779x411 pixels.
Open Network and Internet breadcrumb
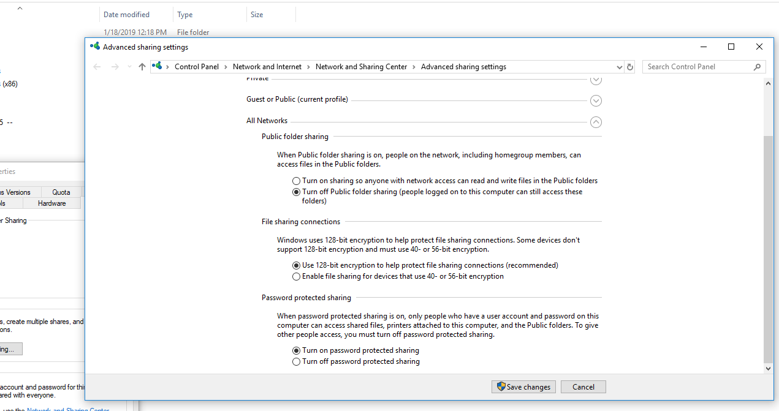(267, 67)
